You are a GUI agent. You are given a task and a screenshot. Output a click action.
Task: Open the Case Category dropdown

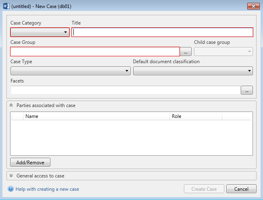click(x=40, y=33)
